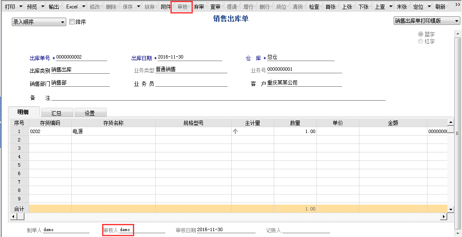Screen dimensions: 462x237
Task: Click the 刷新 refresh button
Action: tap(440, 7)
